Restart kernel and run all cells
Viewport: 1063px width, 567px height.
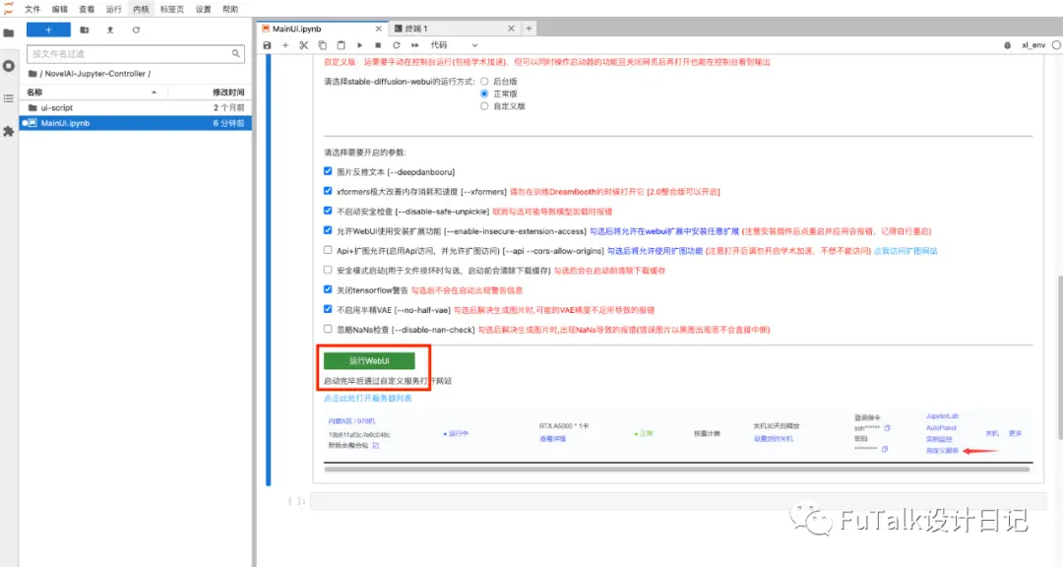[415, 45]
